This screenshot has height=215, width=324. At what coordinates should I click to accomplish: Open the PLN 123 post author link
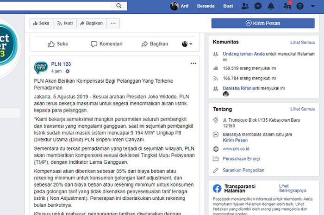click(x=61, y=64)
